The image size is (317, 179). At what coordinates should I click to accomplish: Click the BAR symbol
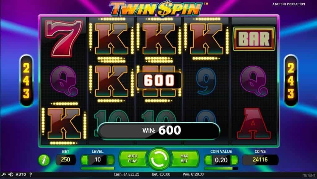[254, 39]
